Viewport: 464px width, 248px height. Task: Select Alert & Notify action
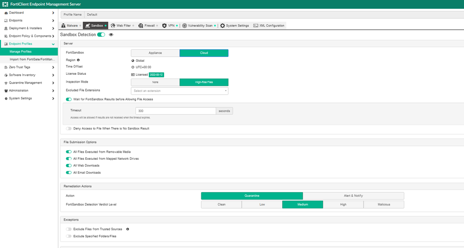pyautogui.click(x=353, y=196)
